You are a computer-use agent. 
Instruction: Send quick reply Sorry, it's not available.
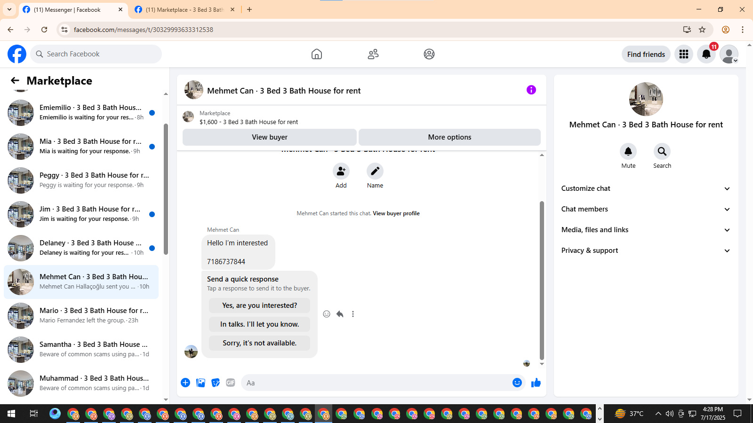[x=260, y=343]
